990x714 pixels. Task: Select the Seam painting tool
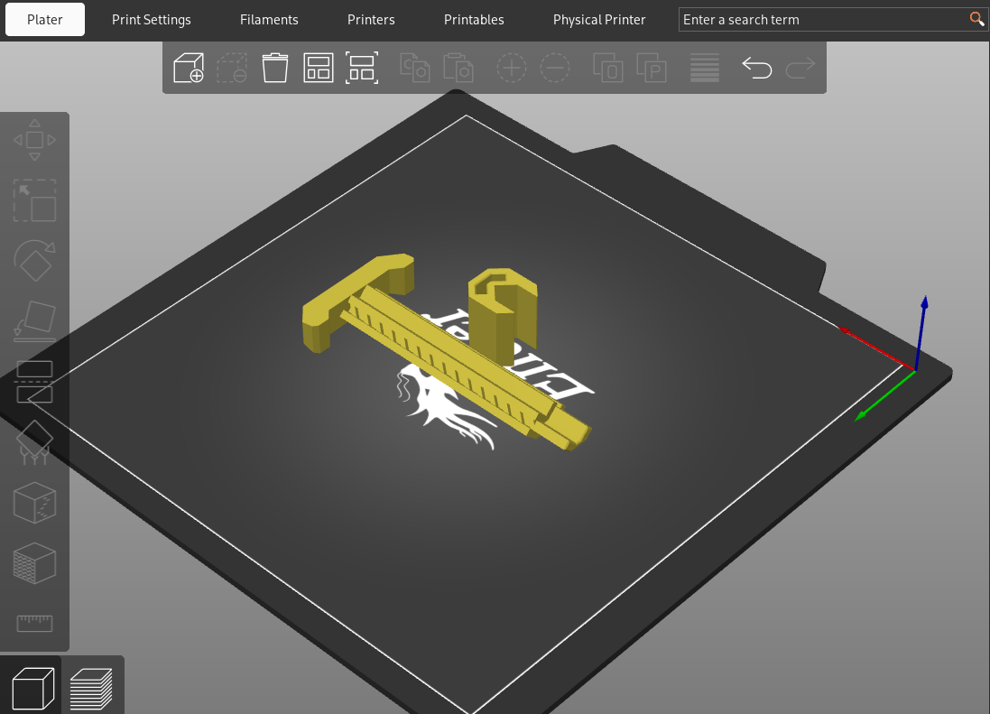34,503
